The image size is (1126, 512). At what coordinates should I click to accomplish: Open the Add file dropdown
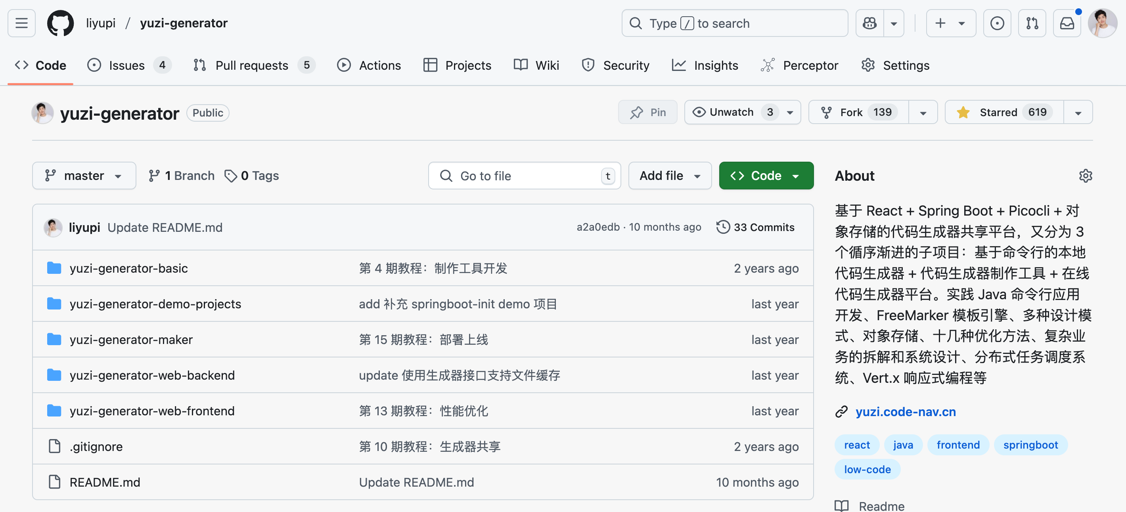[x=670, y=176]
